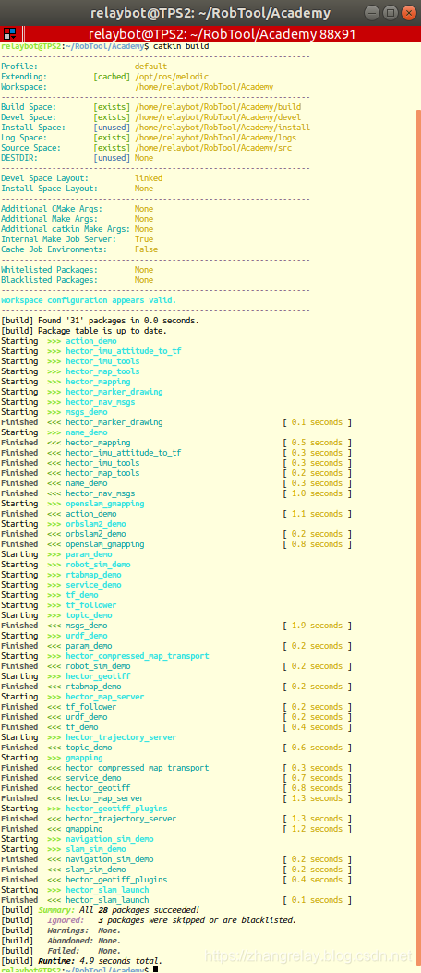Maximize the terminal window
Screen dimensions: 421x973
(391, 12)
